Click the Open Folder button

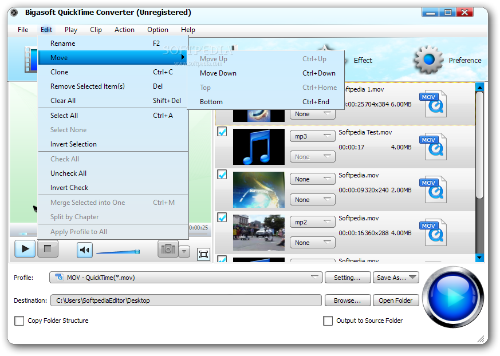[x=396, y=300]
